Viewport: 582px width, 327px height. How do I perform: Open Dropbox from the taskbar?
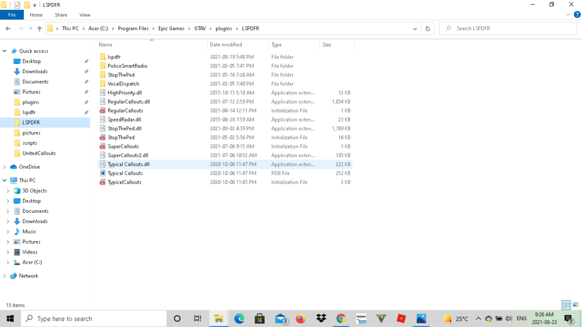321,318
